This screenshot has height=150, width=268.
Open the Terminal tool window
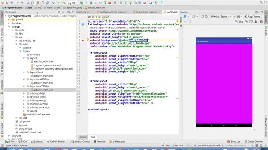point(100,142)
